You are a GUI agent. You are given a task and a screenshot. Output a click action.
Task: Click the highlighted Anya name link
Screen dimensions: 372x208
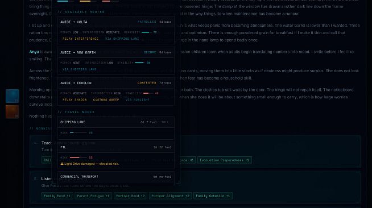click(34, 52)
